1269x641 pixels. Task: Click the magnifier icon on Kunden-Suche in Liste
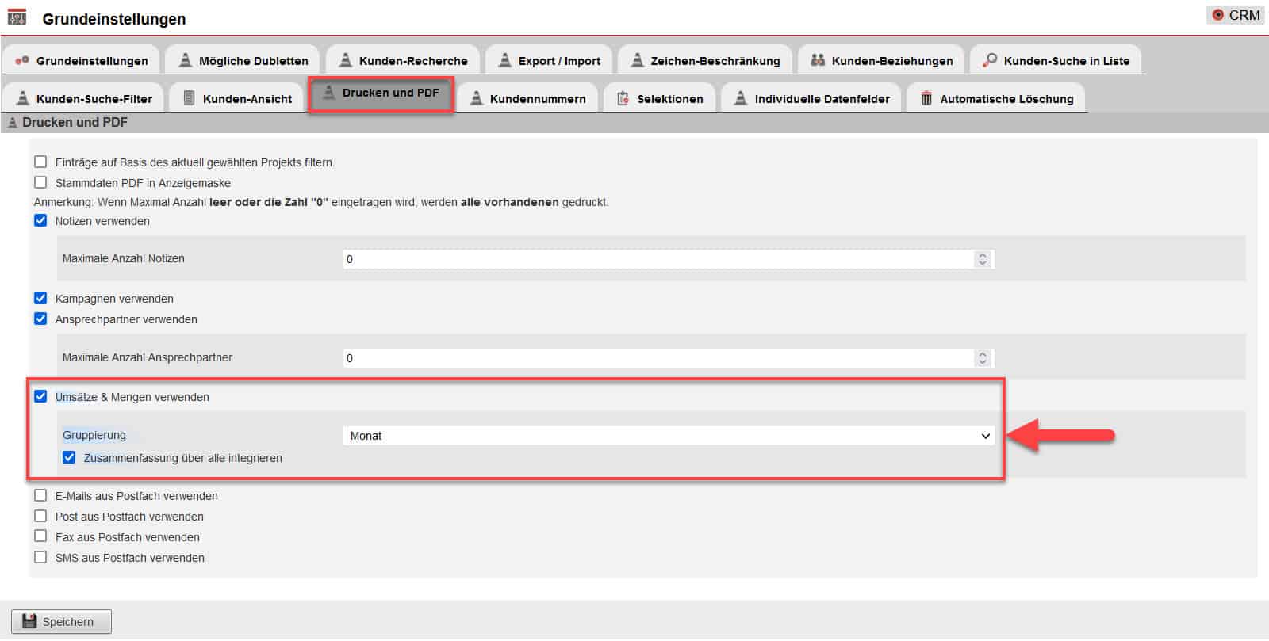point(989,60)
